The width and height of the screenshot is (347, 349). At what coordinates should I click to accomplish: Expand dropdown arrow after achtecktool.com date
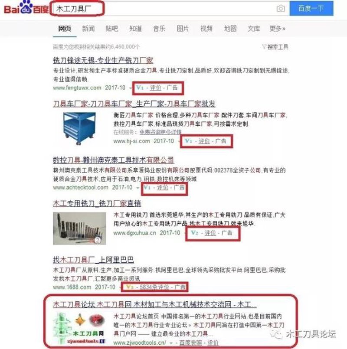click(x=137, y=188)
